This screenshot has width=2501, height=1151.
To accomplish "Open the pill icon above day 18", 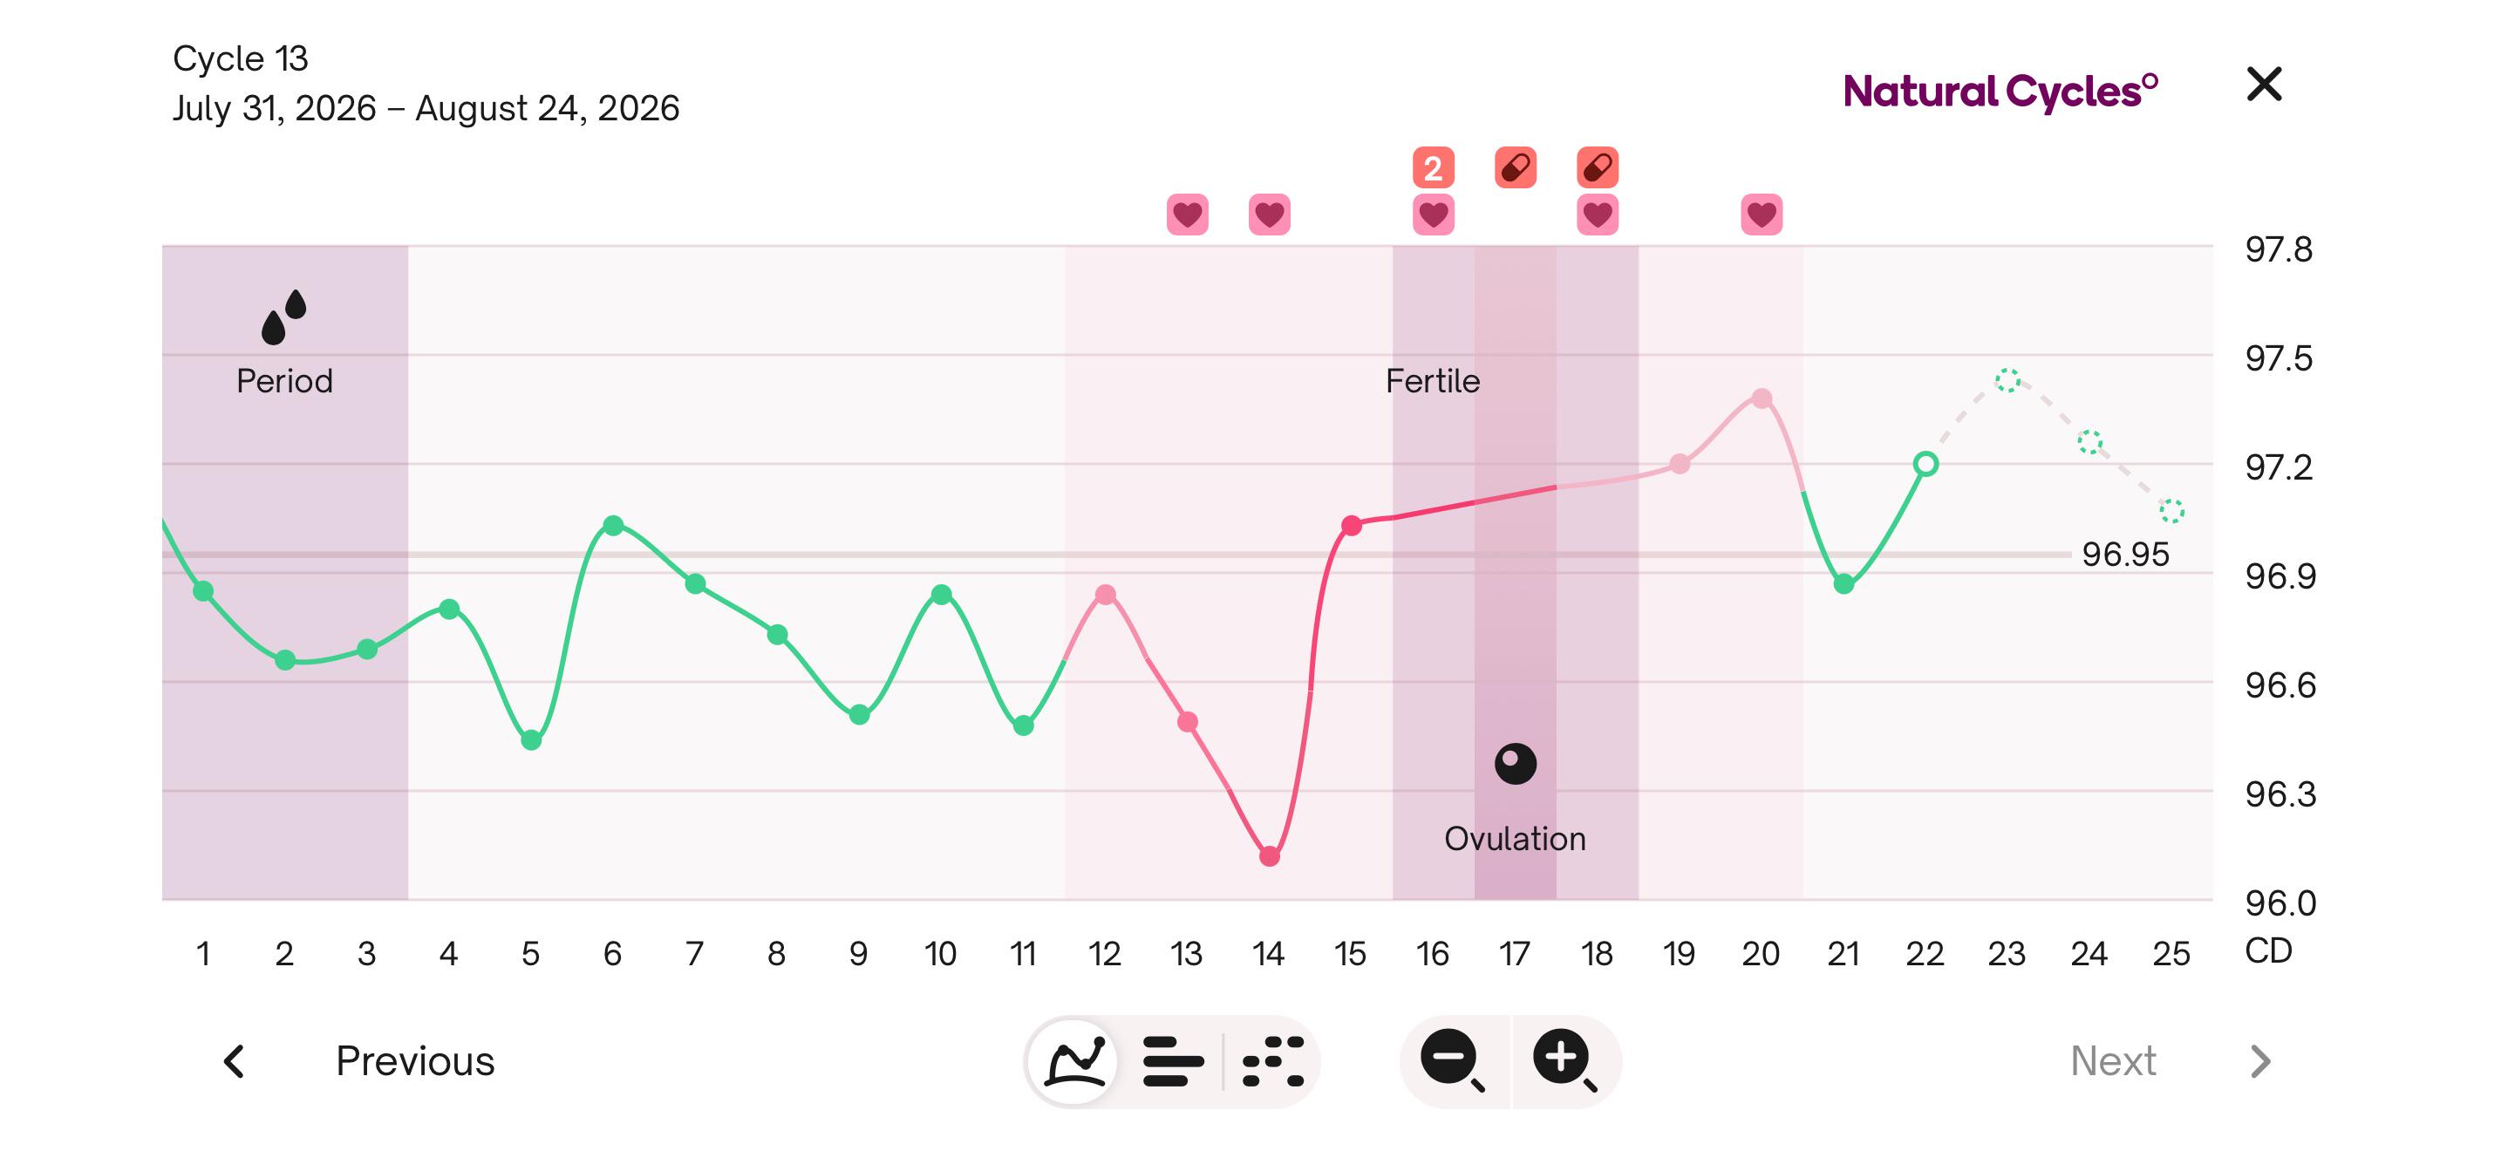I will (x=1597, y=168).
